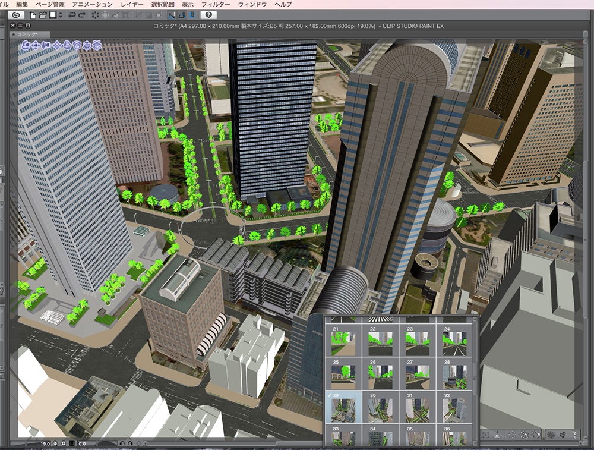This screenshot has height=450, width=594.
Task: Open the ページ管理 menu
Action: (x=50, y=4)
